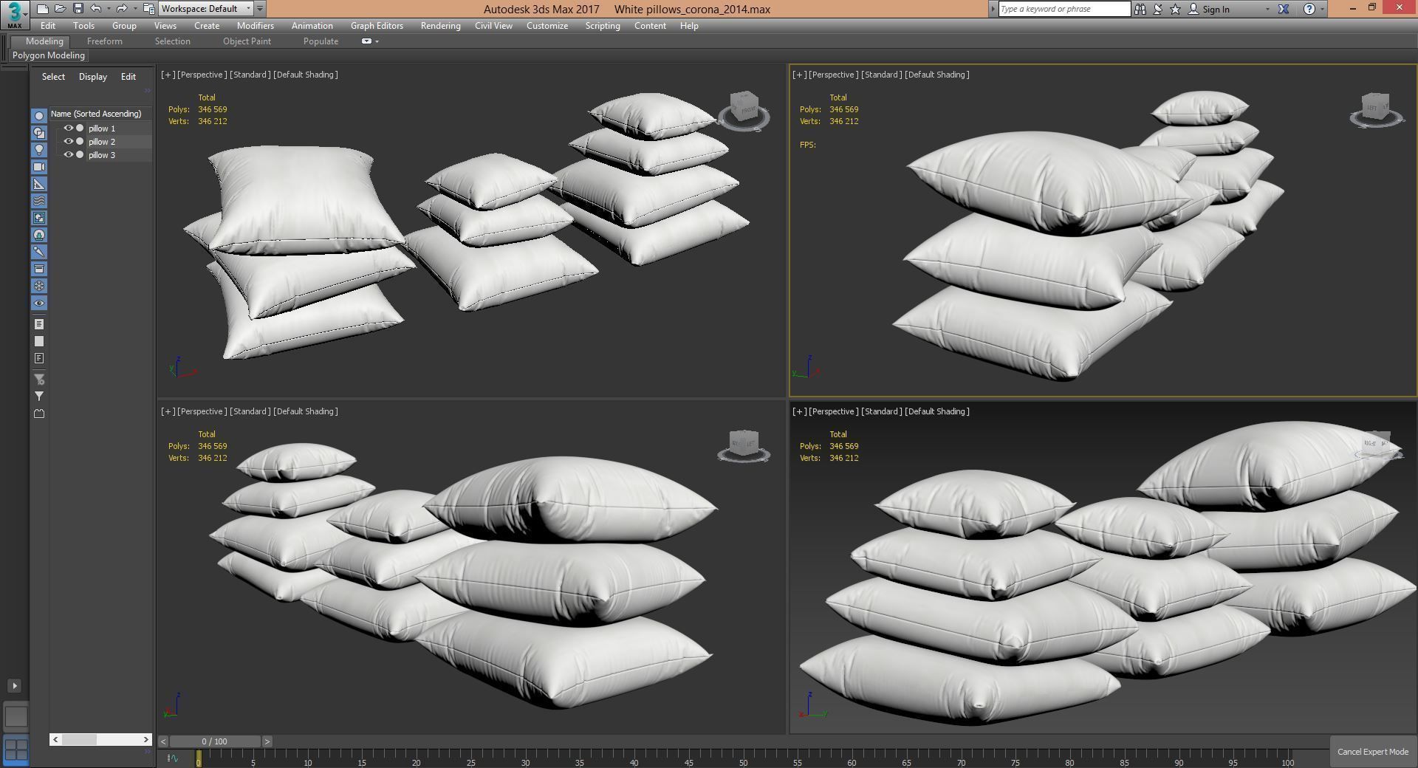Toggle display space warps filter
1418x768 pixels.
pos(39,201)
